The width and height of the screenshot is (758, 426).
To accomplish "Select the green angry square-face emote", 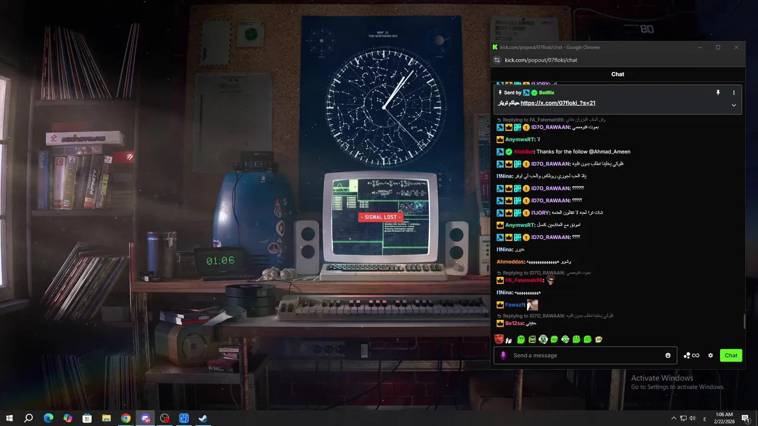I will 532,340.
